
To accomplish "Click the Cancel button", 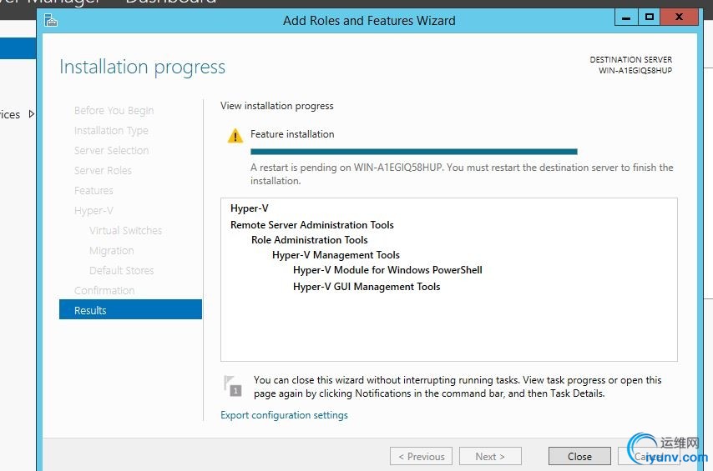I will (649, 457).
